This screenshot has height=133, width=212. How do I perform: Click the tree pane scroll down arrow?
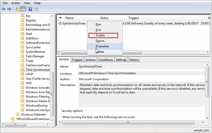pos(52,120)
